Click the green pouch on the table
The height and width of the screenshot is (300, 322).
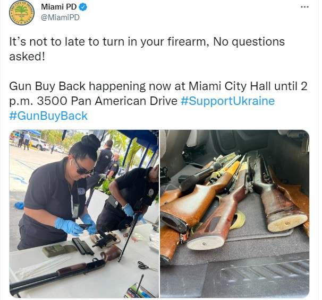pos(60,250)
